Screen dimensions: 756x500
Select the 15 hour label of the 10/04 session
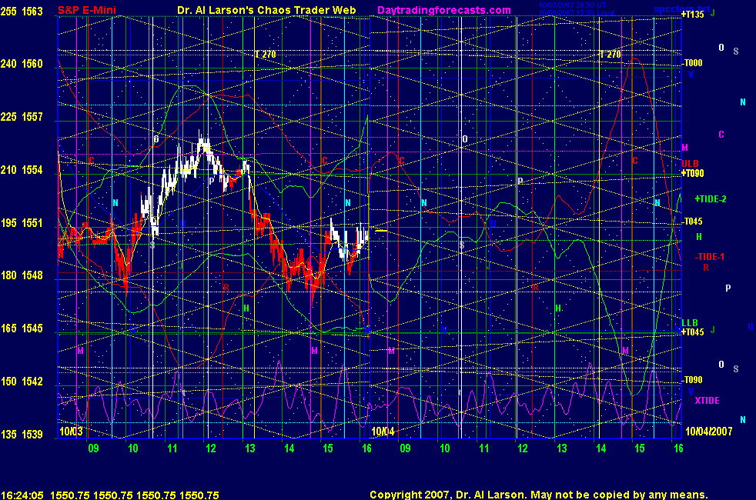[x=639, y=448]
